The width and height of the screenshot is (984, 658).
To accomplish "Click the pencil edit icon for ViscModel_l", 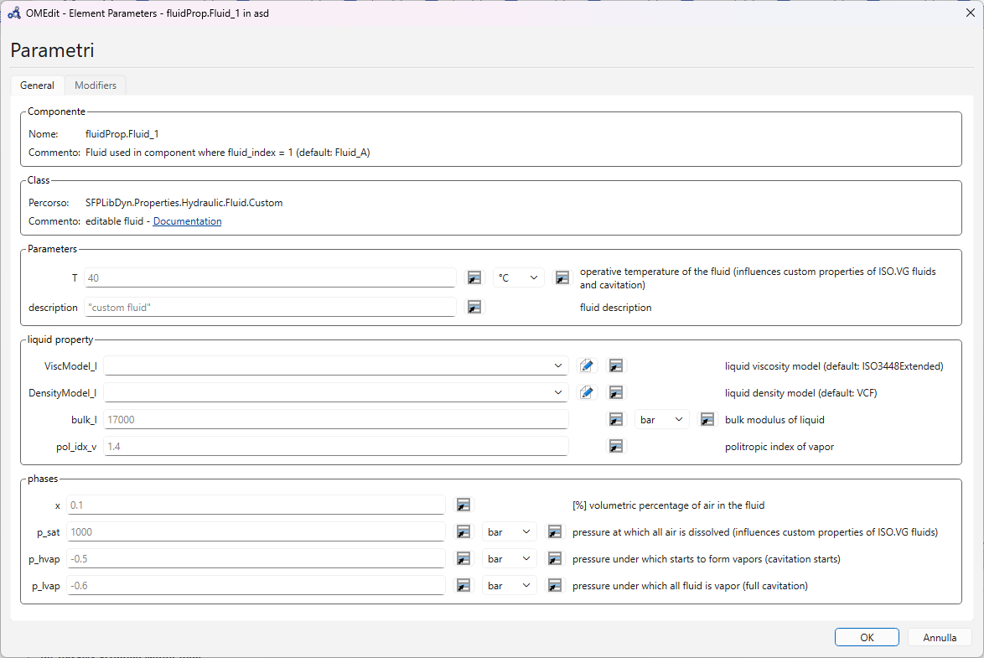I will pos(587,366).
